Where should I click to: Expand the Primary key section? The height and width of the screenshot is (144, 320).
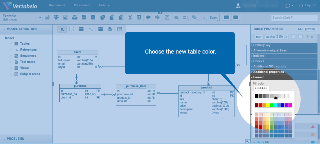[x=284, y=45]
